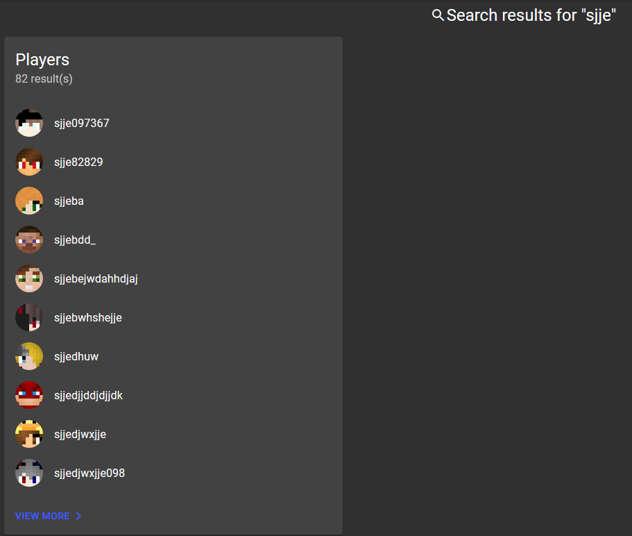Select the sjje82829 username
The height and width of the screenshot is (536, 632).
point(78,162)
